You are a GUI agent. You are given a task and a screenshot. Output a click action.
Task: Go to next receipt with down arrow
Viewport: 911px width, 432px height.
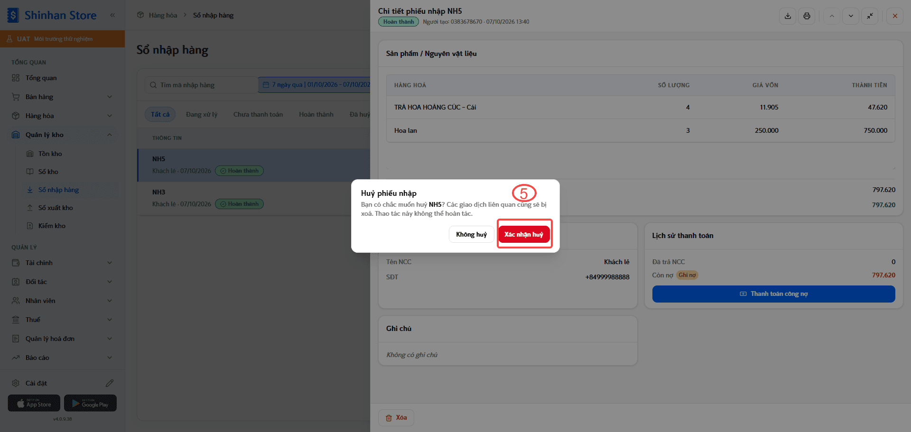click(x=851, y=16)
